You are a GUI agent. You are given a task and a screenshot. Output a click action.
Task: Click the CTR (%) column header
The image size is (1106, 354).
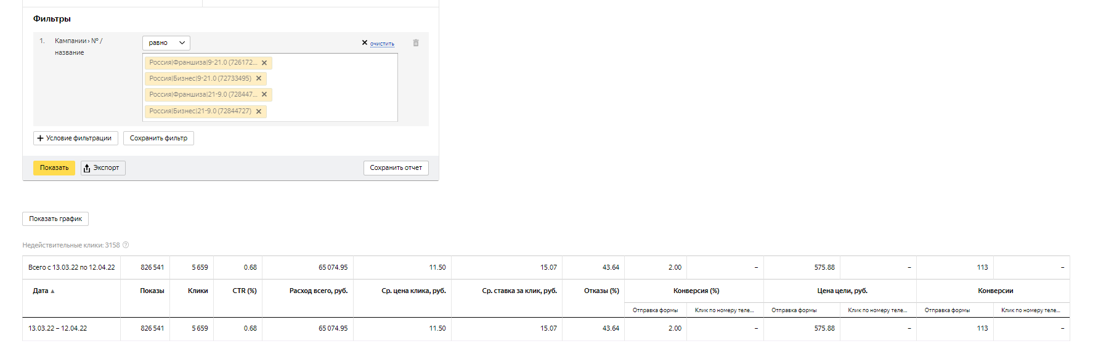pos(245,291)
